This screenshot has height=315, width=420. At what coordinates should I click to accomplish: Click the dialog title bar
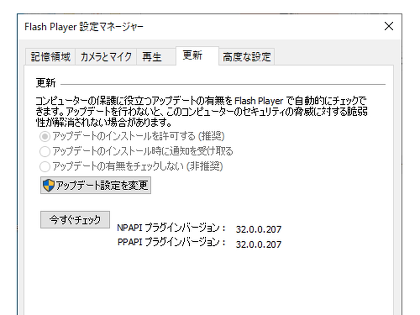coord(205,26)
